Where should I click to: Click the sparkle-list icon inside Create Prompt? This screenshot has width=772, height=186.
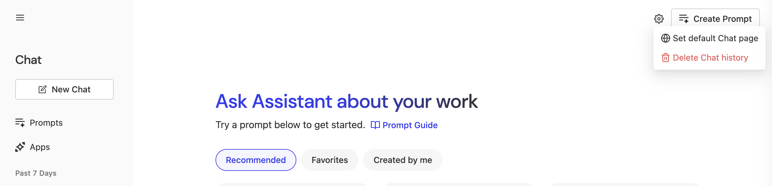684,19
